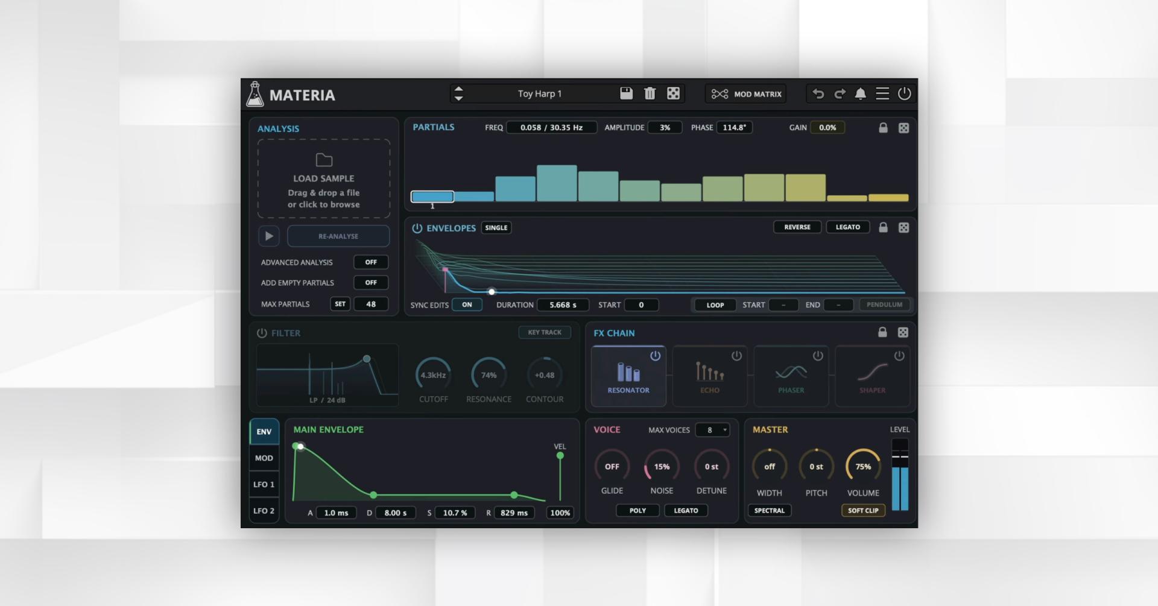Click the Load Sample folder icon
The width and height of the screenshot is (1158, 606).
324,160
